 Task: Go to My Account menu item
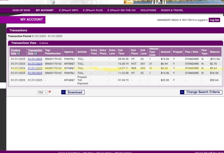point(45,10)
